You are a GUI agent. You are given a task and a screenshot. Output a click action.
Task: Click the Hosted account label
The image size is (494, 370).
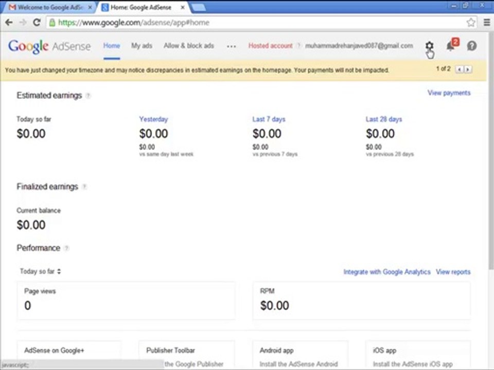(270, 46)
